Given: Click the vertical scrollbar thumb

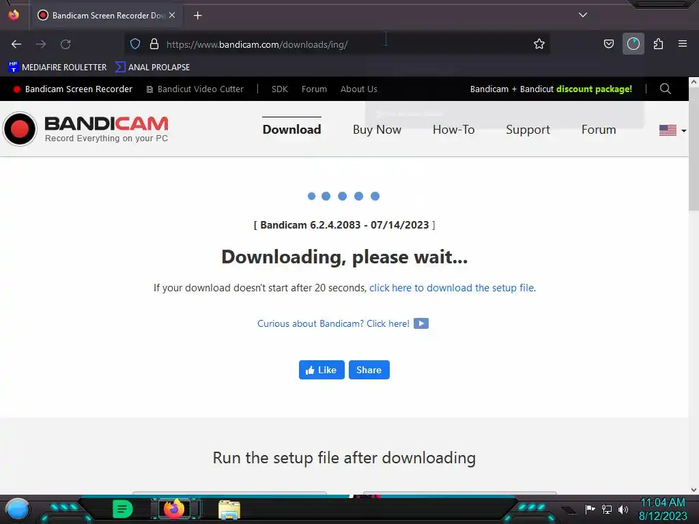Looking at the screenshot, I should point(694,149).
